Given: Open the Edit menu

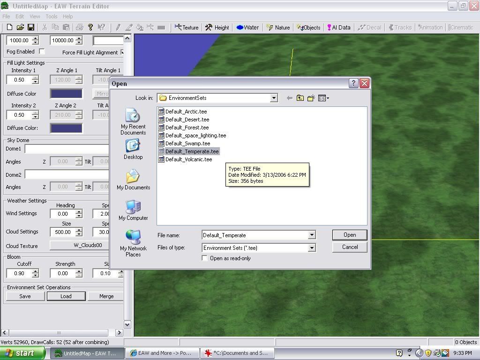Looking at the screenshot, I should (x=20, y=16).
